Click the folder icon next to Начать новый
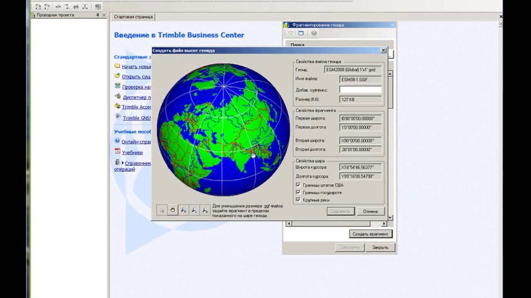This screenshot has width=531, height=298. 117,66
